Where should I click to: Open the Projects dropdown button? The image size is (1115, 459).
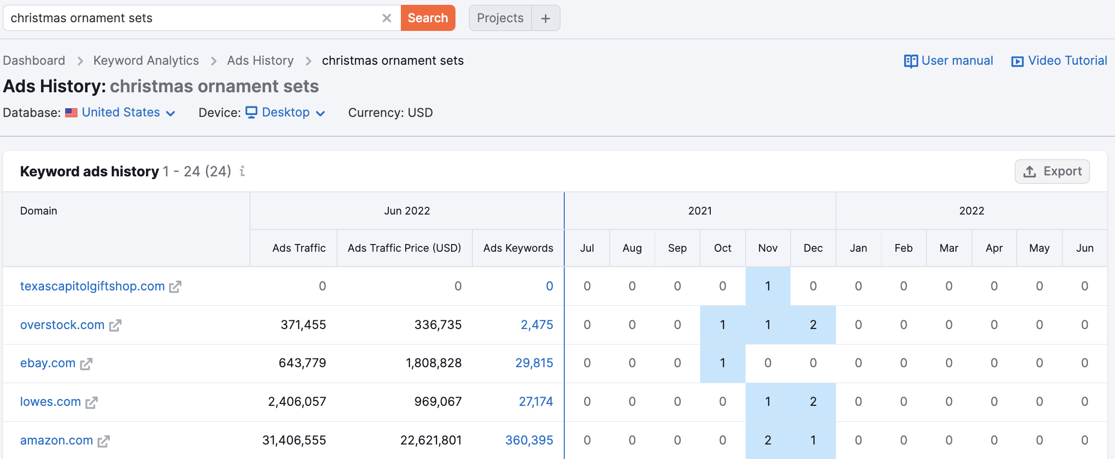coord(500,18)
